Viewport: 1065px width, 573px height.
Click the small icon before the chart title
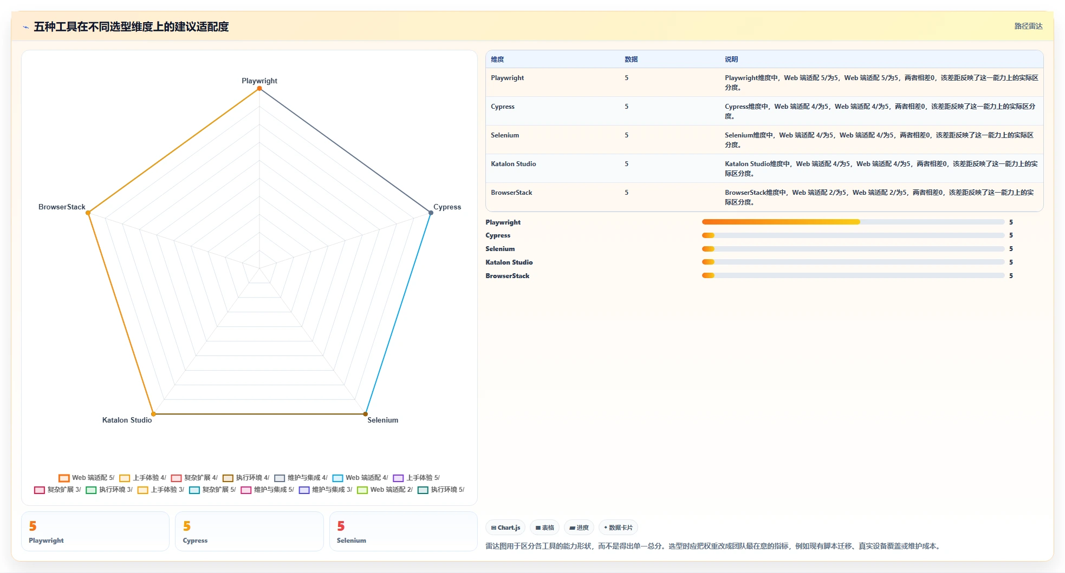tap(25, 27)
